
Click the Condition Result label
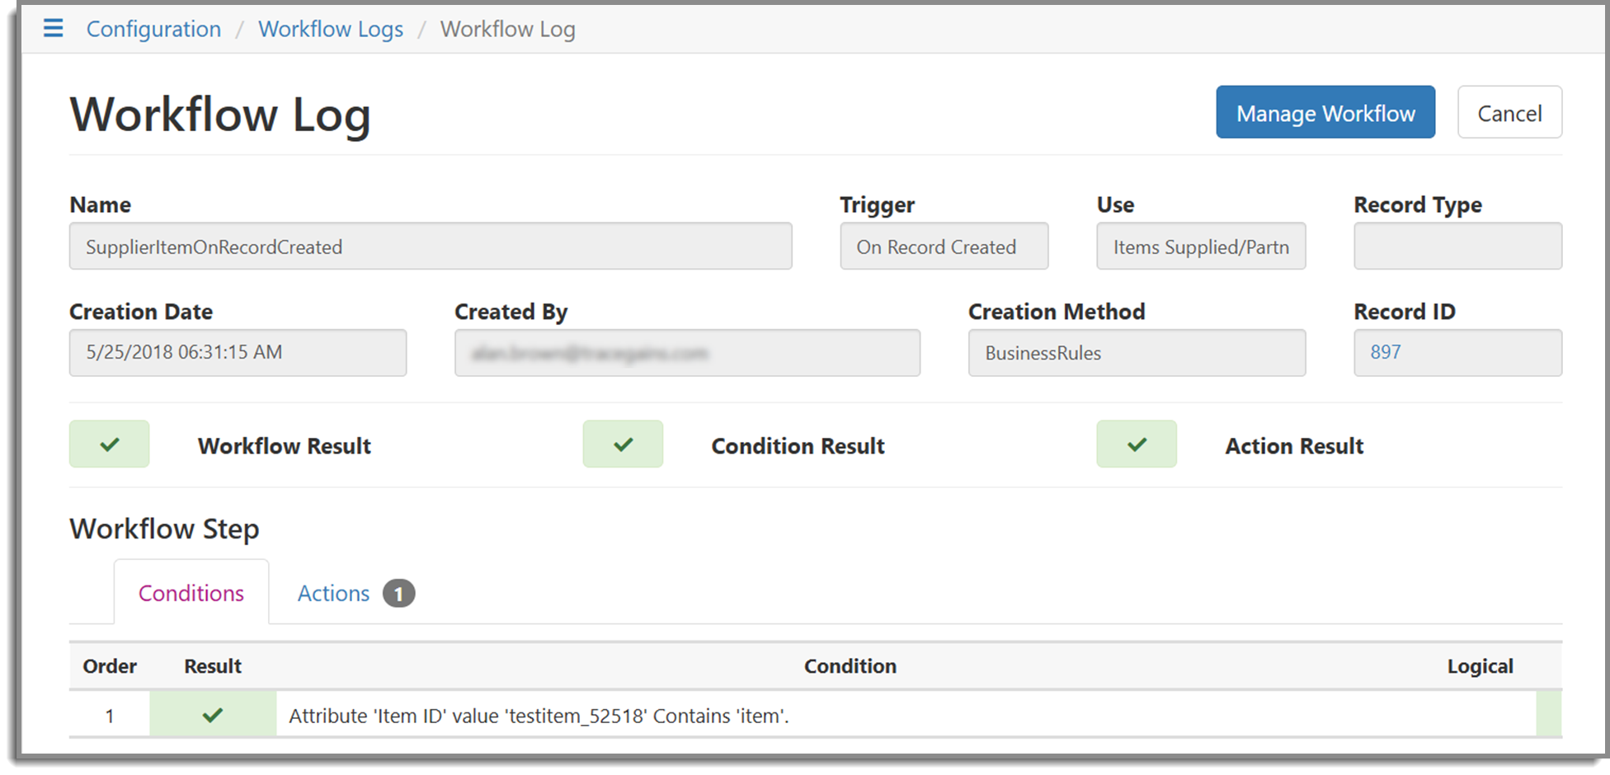pyautogui.click(x=798, y=446)
